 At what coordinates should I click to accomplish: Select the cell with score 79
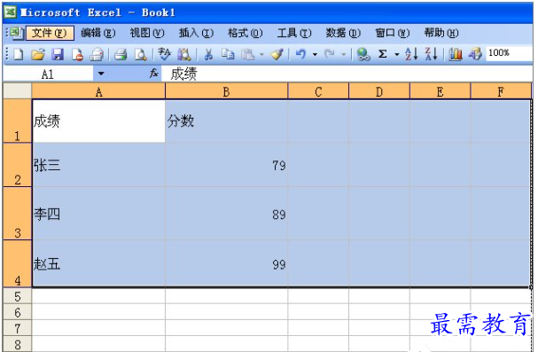pos(226,165)
